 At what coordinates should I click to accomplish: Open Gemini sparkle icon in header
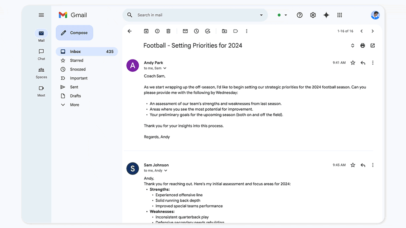click(x=326, y=15)
